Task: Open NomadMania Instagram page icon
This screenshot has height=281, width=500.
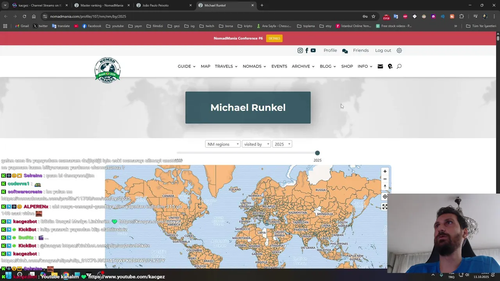Action: point(300,50)
